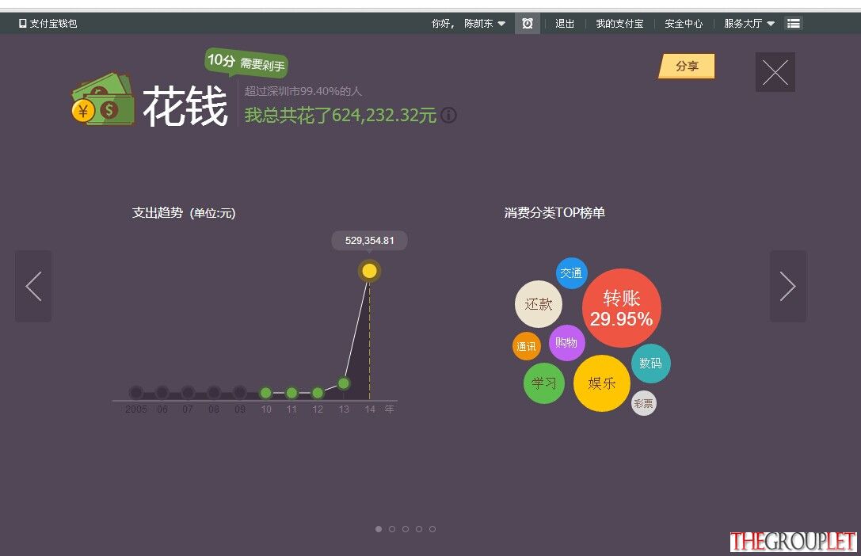The image size is (861, 556).
Task: Click the 超过深圳市99.40%的人 text
Action: tap(303, 91)
